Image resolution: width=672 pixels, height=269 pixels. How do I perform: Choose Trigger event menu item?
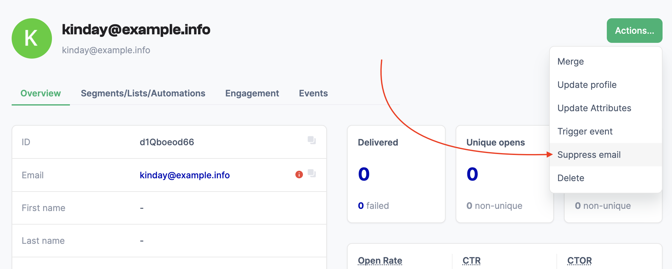click(606, 131)
